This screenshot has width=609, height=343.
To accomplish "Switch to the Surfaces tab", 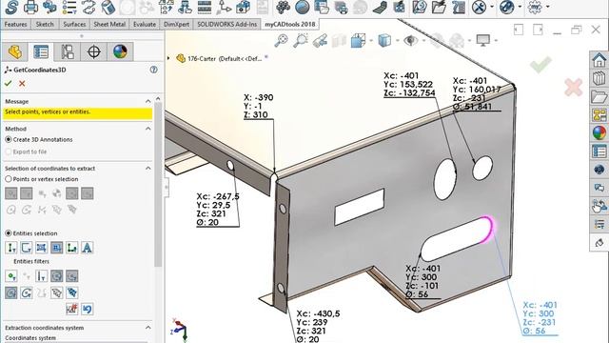I will (x=74, y=24).
